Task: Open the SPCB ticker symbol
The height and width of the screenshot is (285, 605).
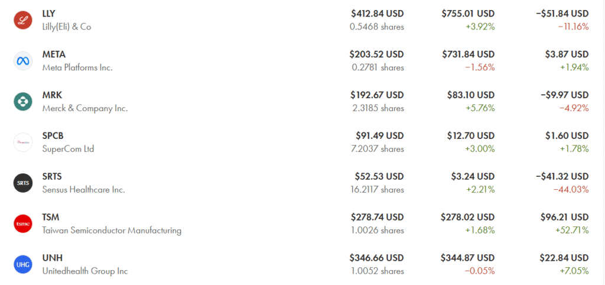Action: (53, 135)
